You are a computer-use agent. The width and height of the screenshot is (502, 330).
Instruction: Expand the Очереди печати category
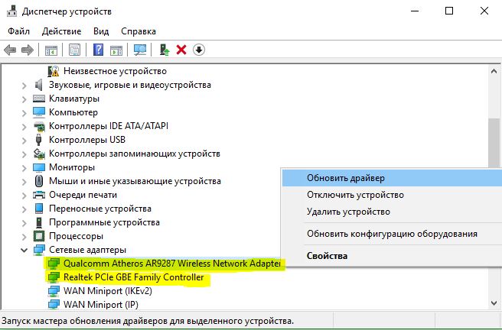24,196
